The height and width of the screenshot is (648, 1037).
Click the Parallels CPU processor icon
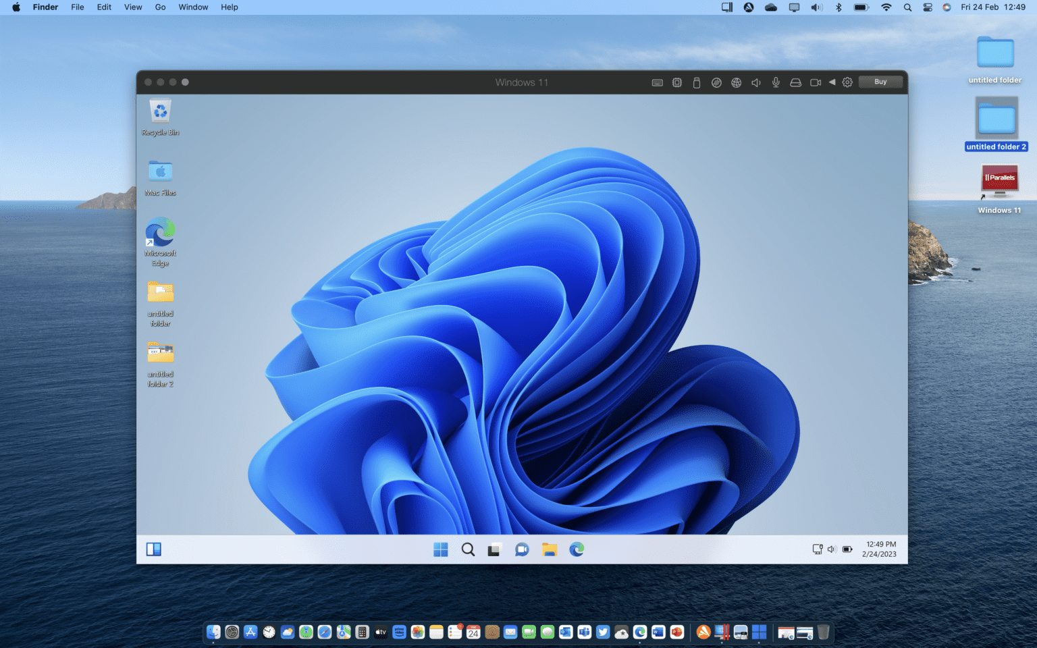click(x=676, y=82)
